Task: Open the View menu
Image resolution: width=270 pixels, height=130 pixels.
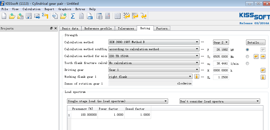Action: pos(15,9)
